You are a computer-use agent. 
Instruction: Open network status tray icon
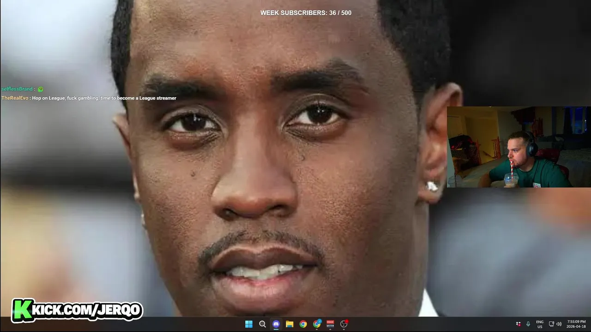[x=551, y=324]
